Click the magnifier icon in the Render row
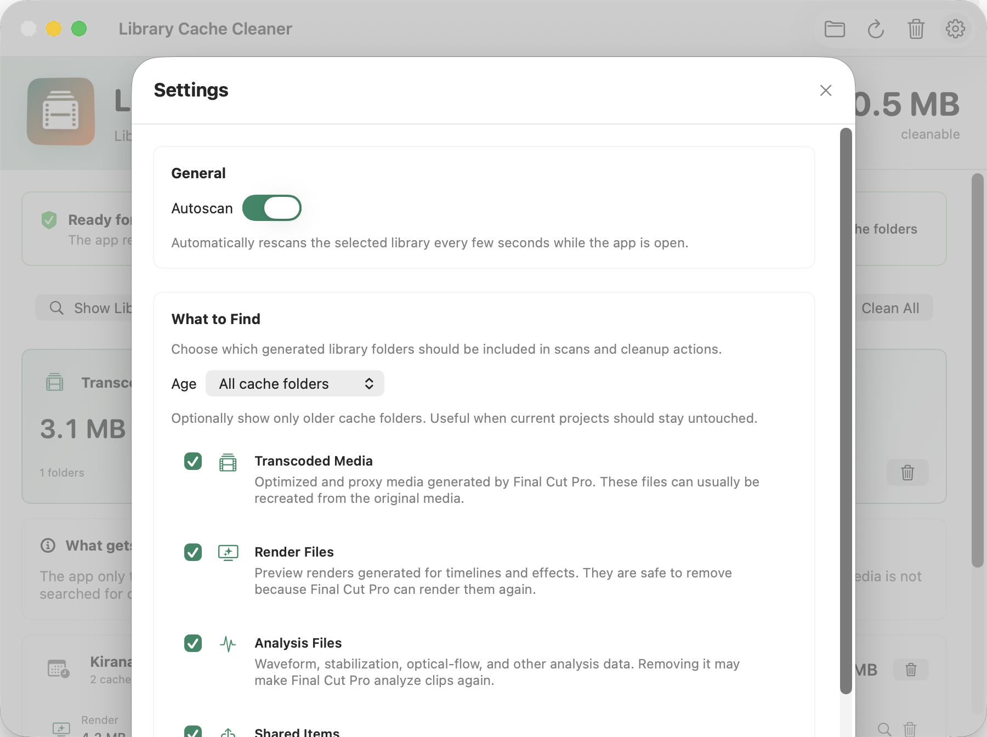987x737 pixels. (884, 729)
